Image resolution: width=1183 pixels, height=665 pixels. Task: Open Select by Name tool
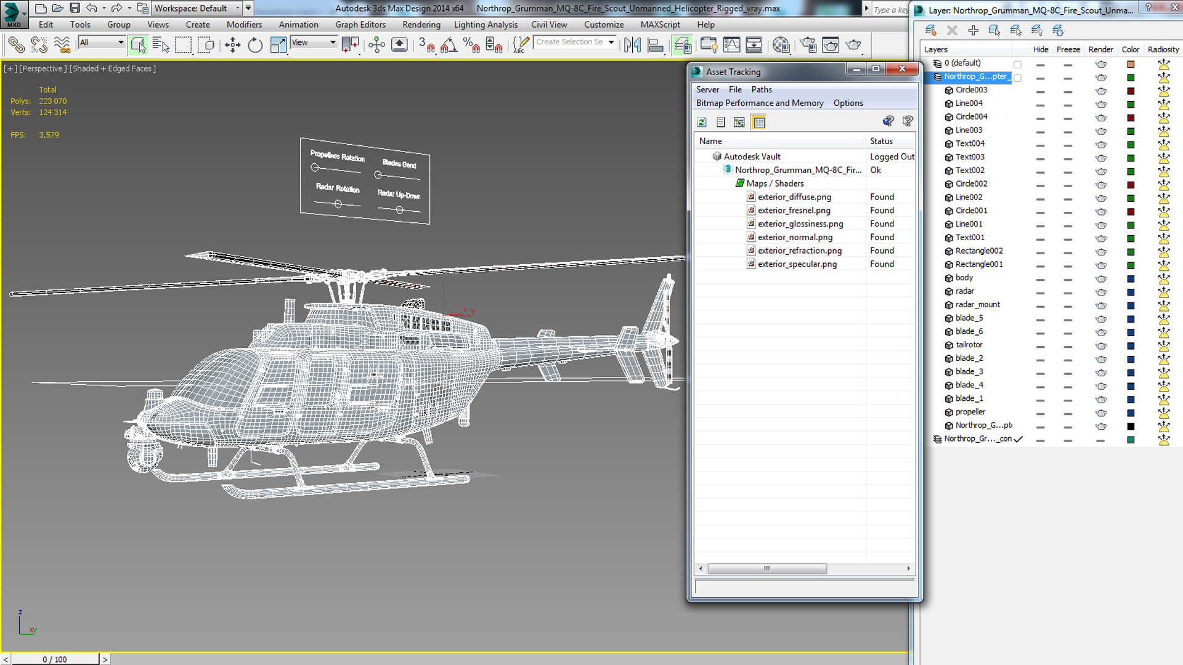pyautogui.click(x=161, y=45)
